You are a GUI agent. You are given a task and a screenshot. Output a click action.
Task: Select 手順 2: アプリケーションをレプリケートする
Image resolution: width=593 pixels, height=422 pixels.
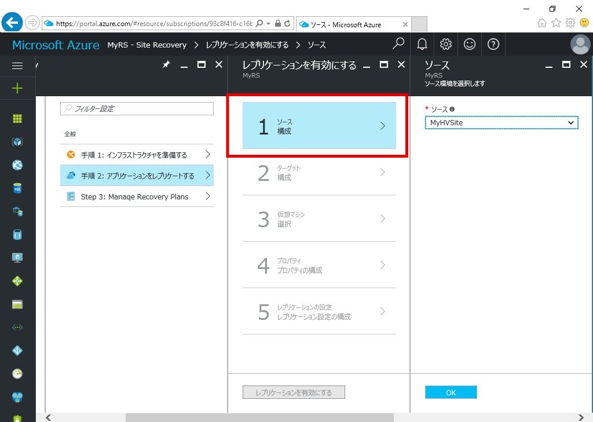pos(137,175)
